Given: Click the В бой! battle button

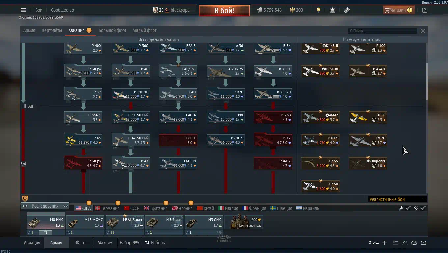Looking at the screenshot, I should point(224,11).
